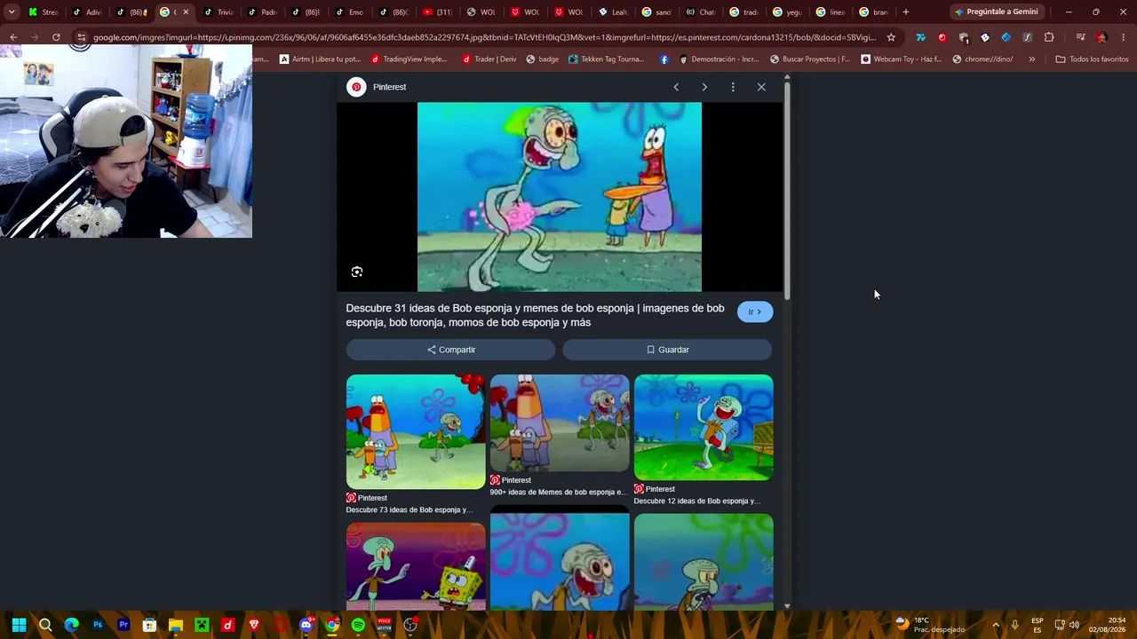Search this image with Google Lens

357,272
